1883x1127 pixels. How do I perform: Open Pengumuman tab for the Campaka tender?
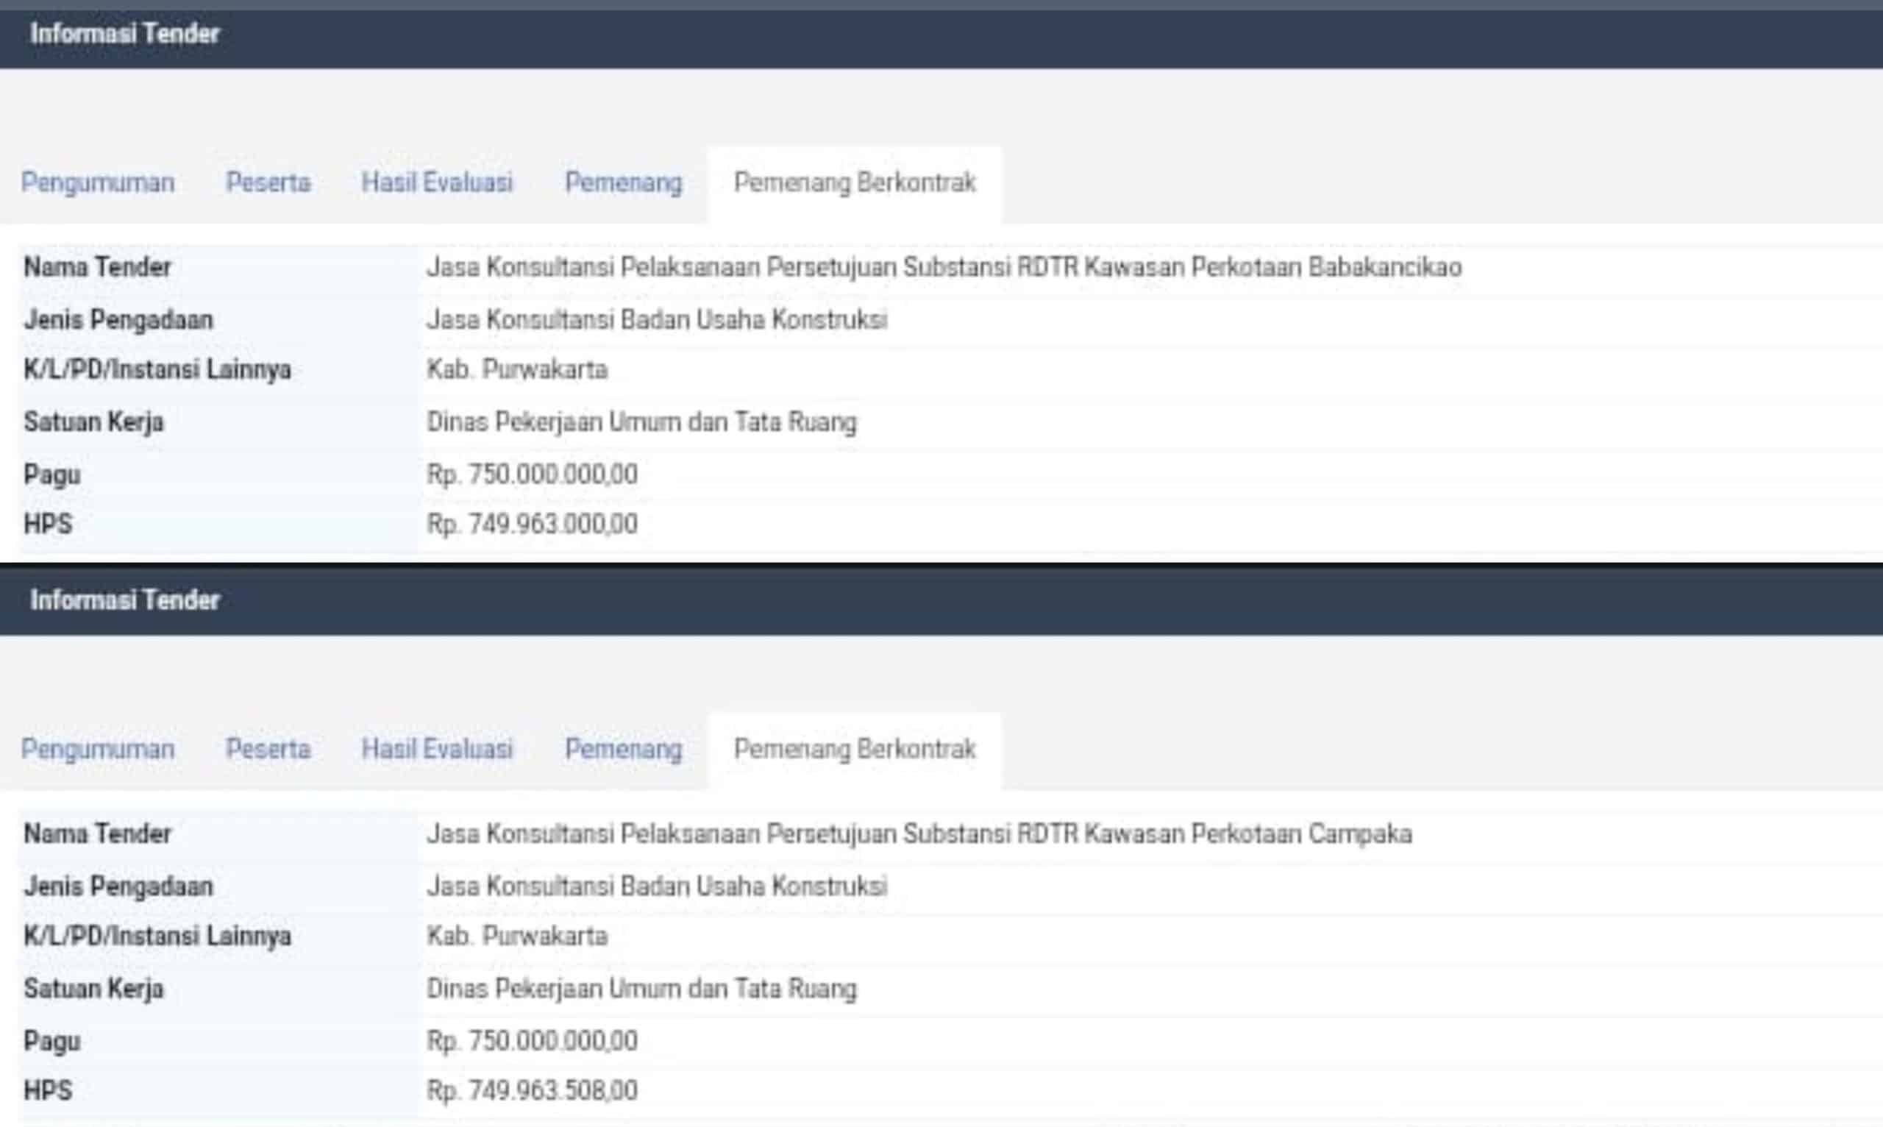[x=98, y=749]
